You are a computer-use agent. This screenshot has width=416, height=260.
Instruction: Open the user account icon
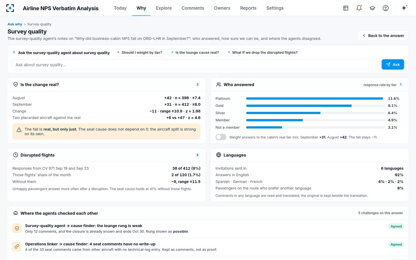(x=386, y=8)
